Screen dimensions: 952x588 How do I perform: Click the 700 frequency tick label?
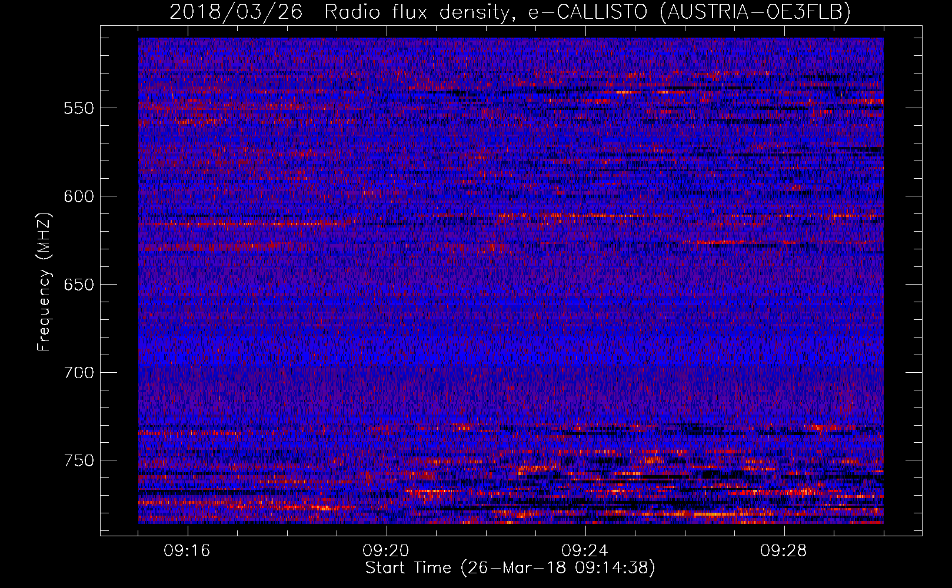pyautogui.click(x=79, y=373)
